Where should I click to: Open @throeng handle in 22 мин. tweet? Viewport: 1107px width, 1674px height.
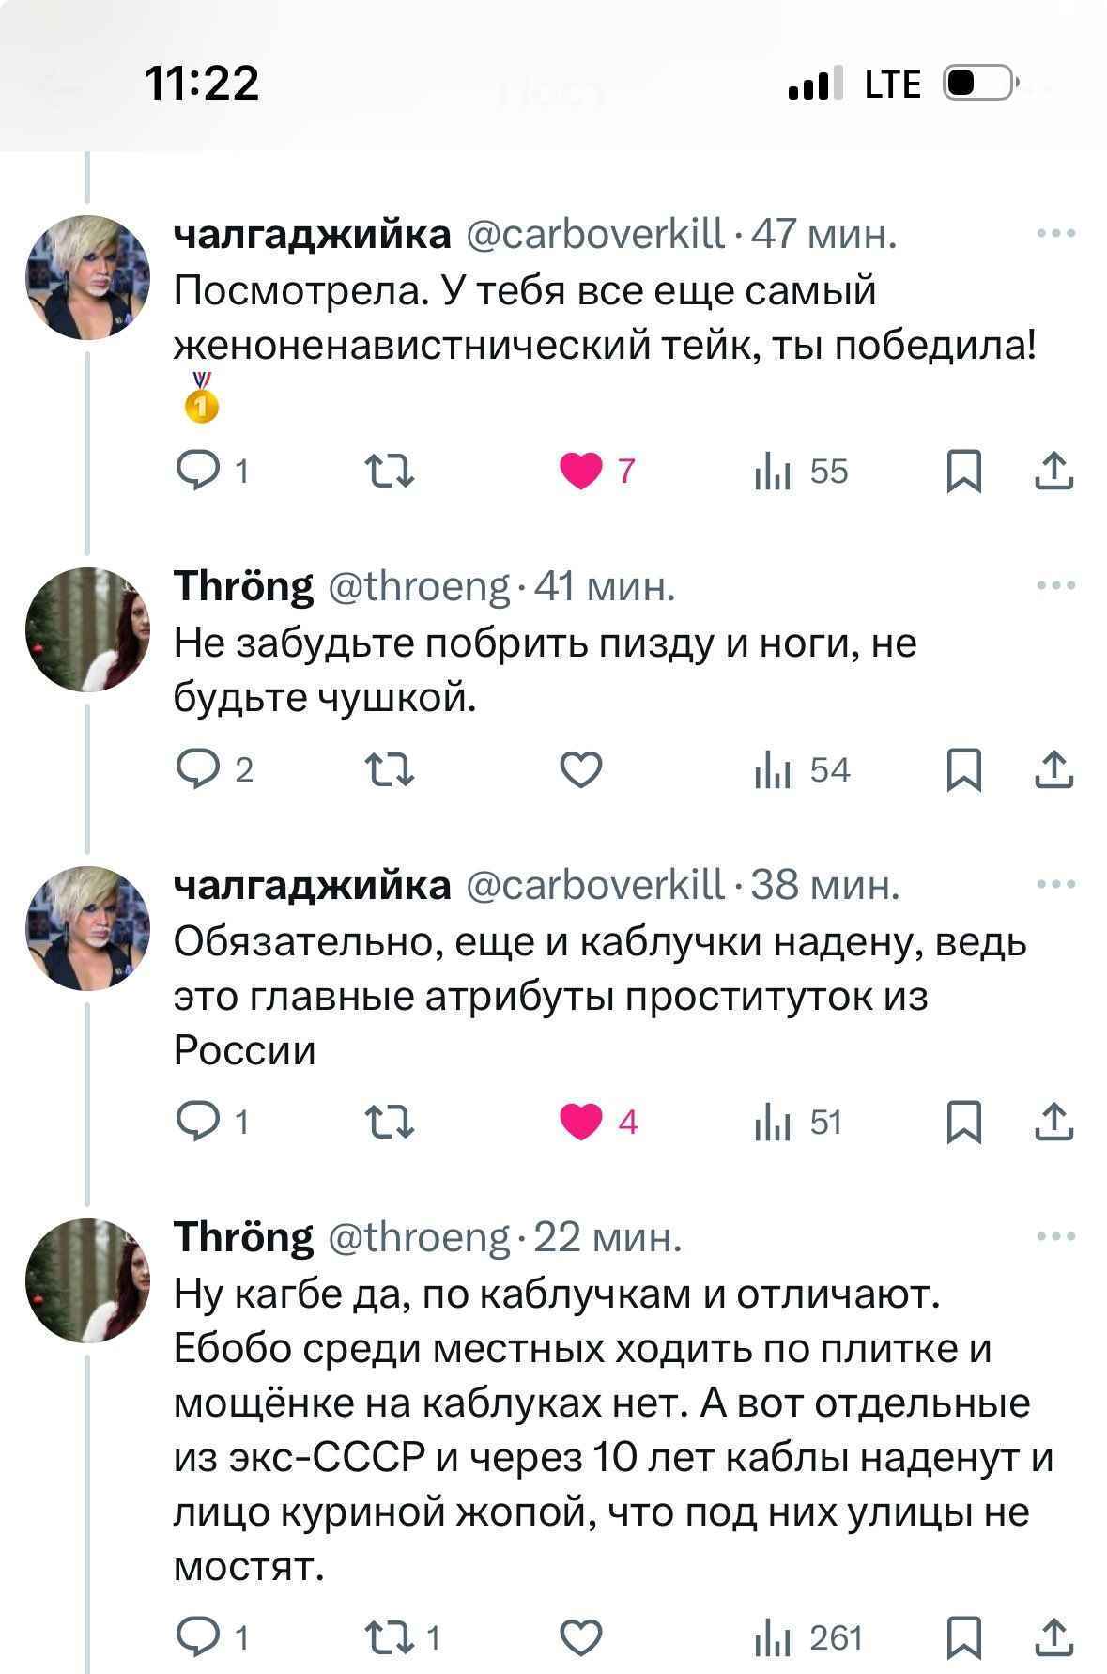(419, 1237)
